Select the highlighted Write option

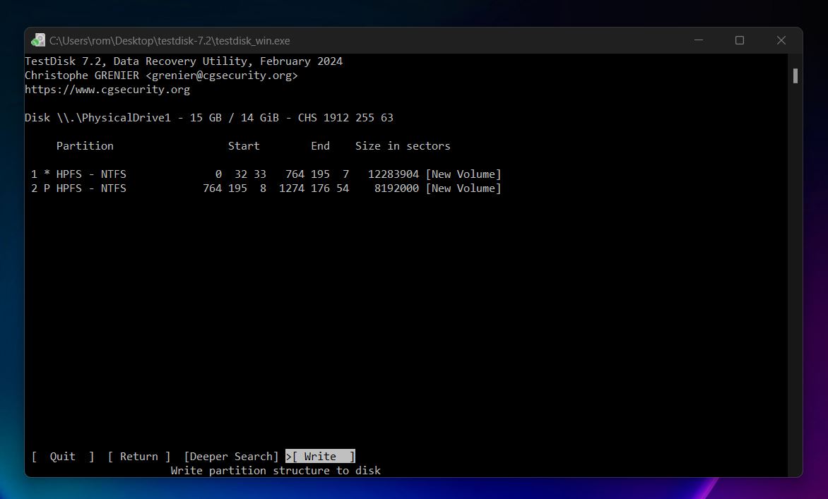point(321,456)
